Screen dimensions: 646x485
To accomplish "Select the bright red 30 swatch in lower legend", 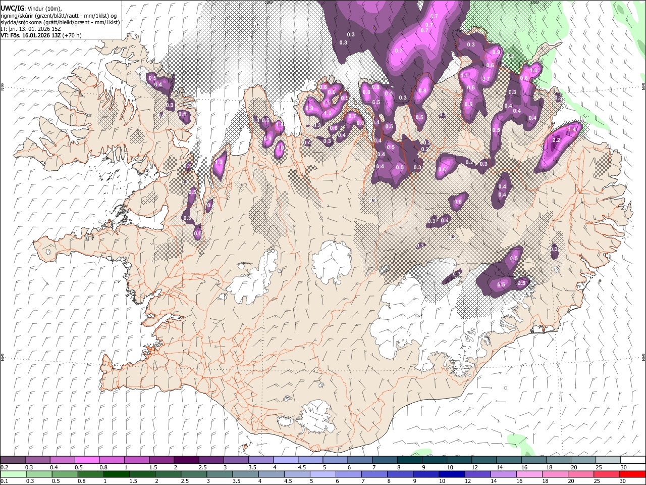I will point(632,474).
